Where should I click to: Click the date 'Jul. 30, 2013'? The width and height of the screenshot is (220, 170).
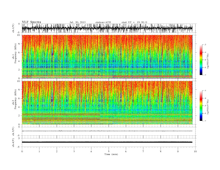click(x=77, y=22)
